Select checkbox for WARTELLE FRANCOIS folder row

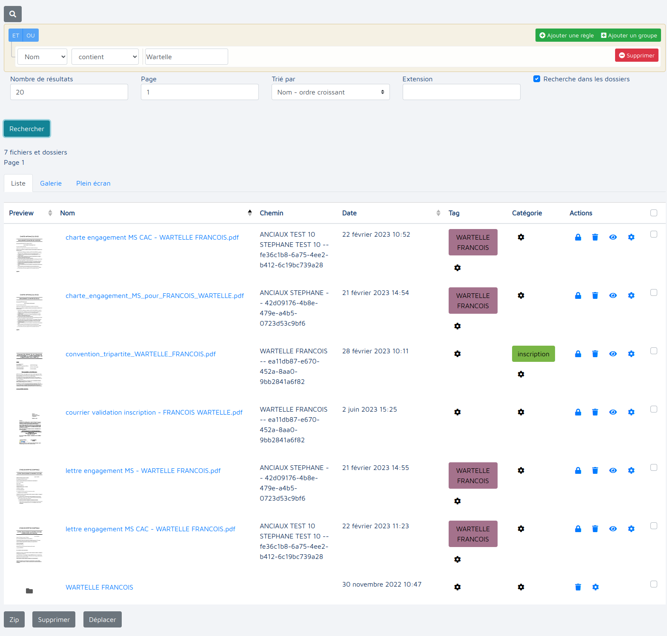654,584
